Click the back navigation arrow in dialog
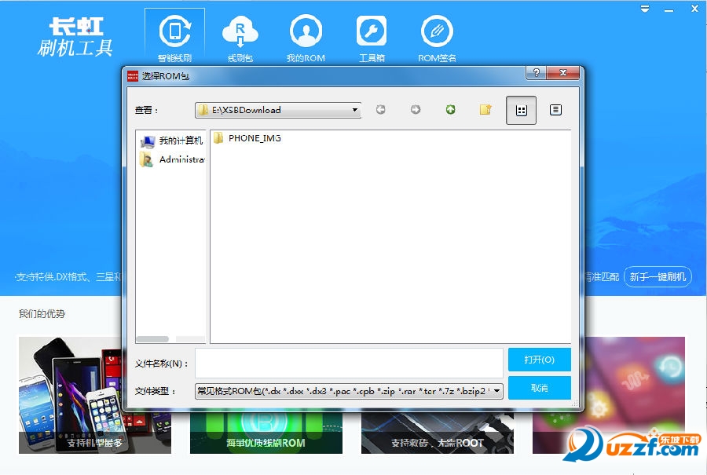This screenshot has height=475, width=707. point(381,110)
